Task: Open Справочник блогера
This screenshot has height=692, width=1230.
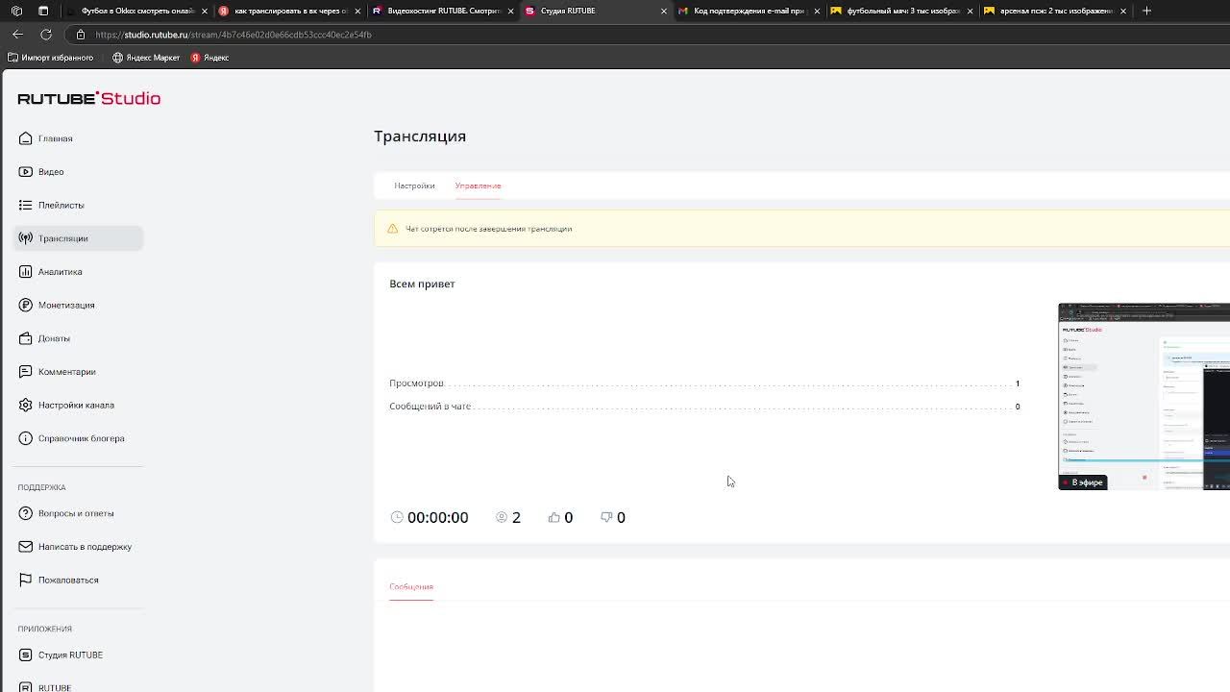Action: pos(81,438)
